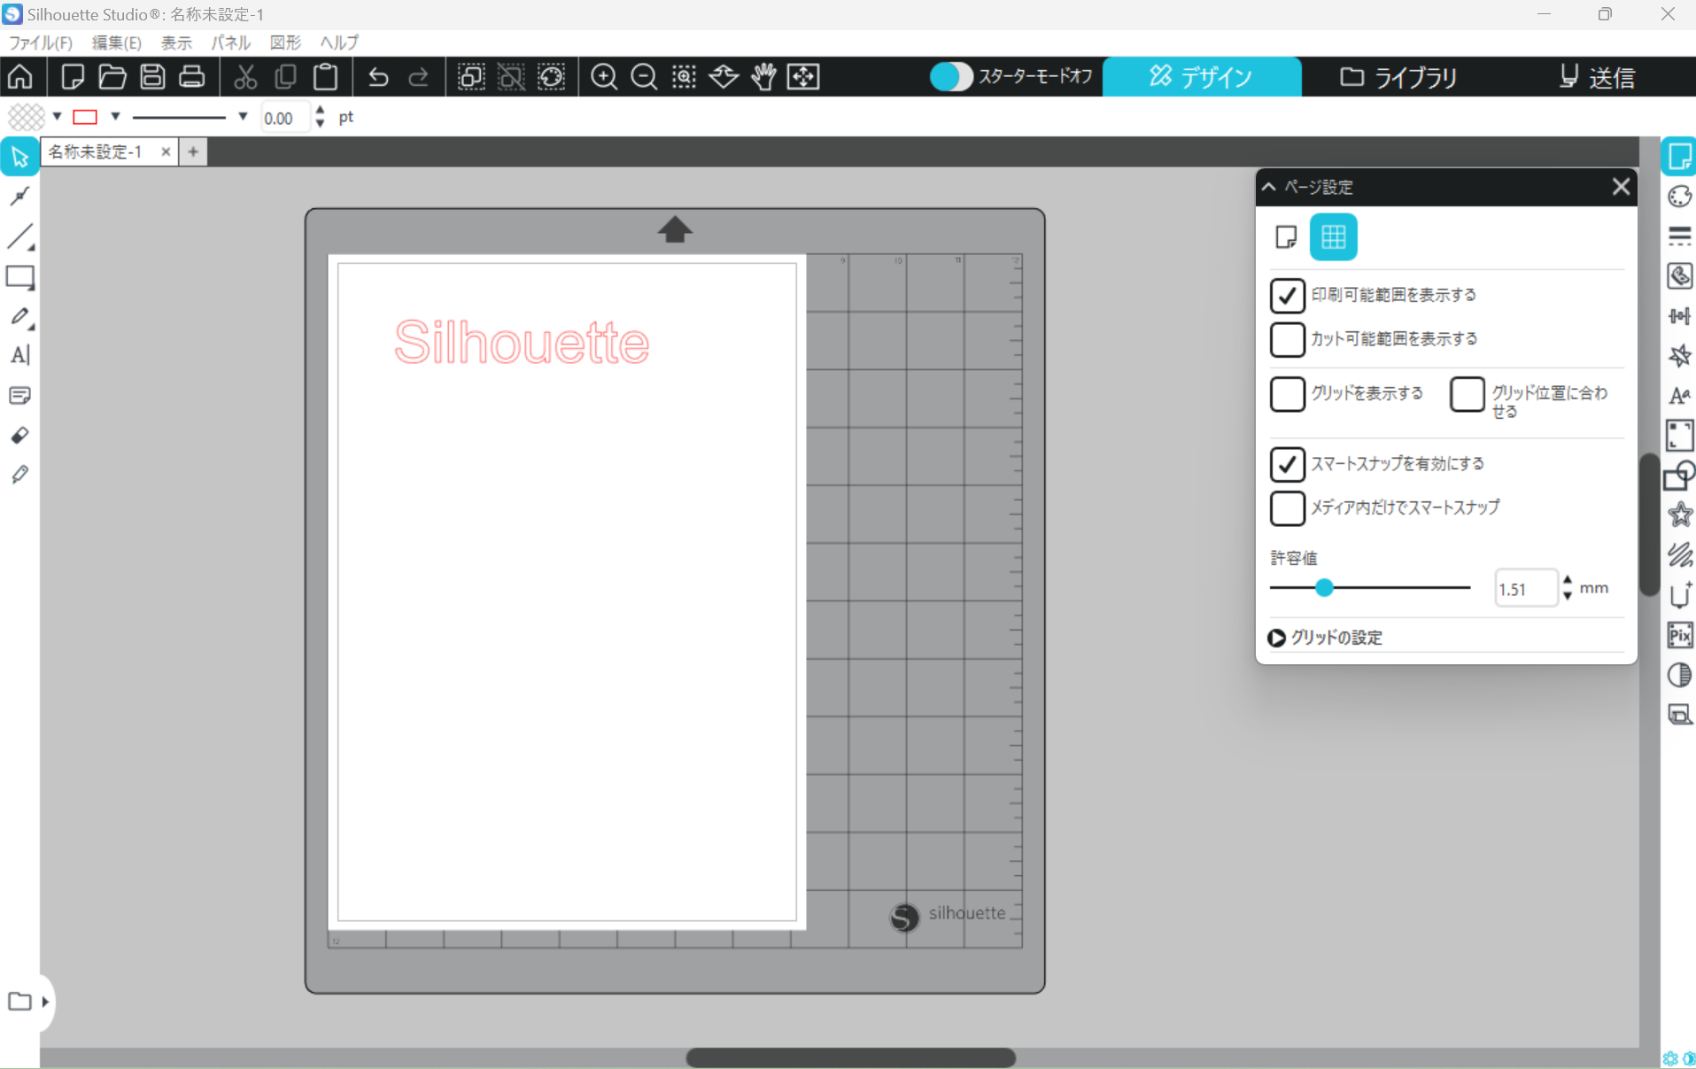Select the Knife tool

point(19,475)
